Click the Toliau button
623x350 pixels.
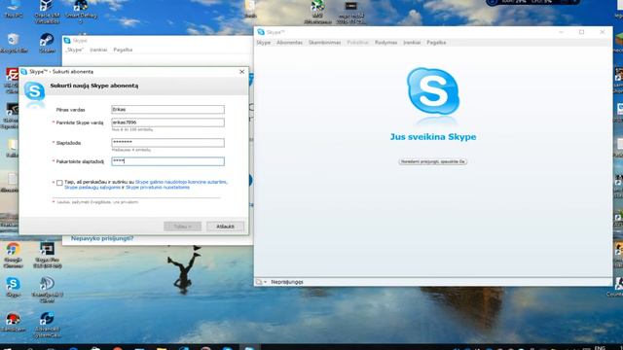[182, 227]
